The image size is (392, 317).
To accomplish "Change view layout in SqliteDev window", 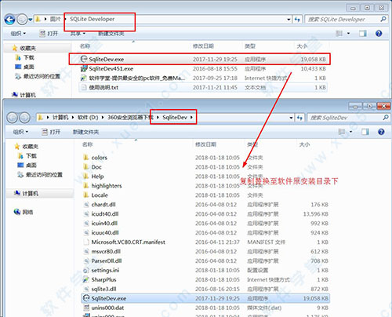I will [342, 132].
